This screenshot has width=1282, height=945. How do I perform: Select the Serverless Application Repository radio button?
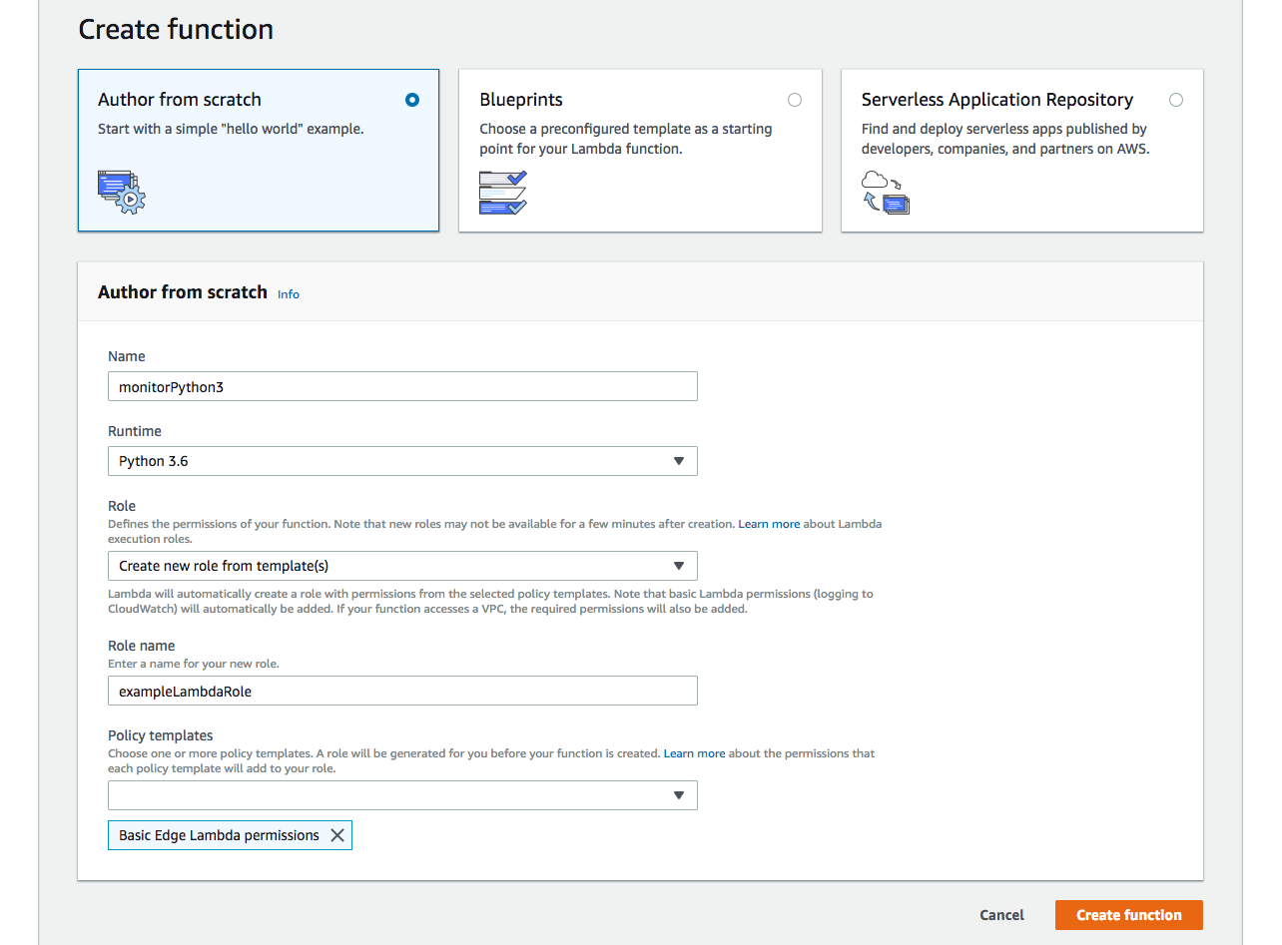click(1176, 100)
